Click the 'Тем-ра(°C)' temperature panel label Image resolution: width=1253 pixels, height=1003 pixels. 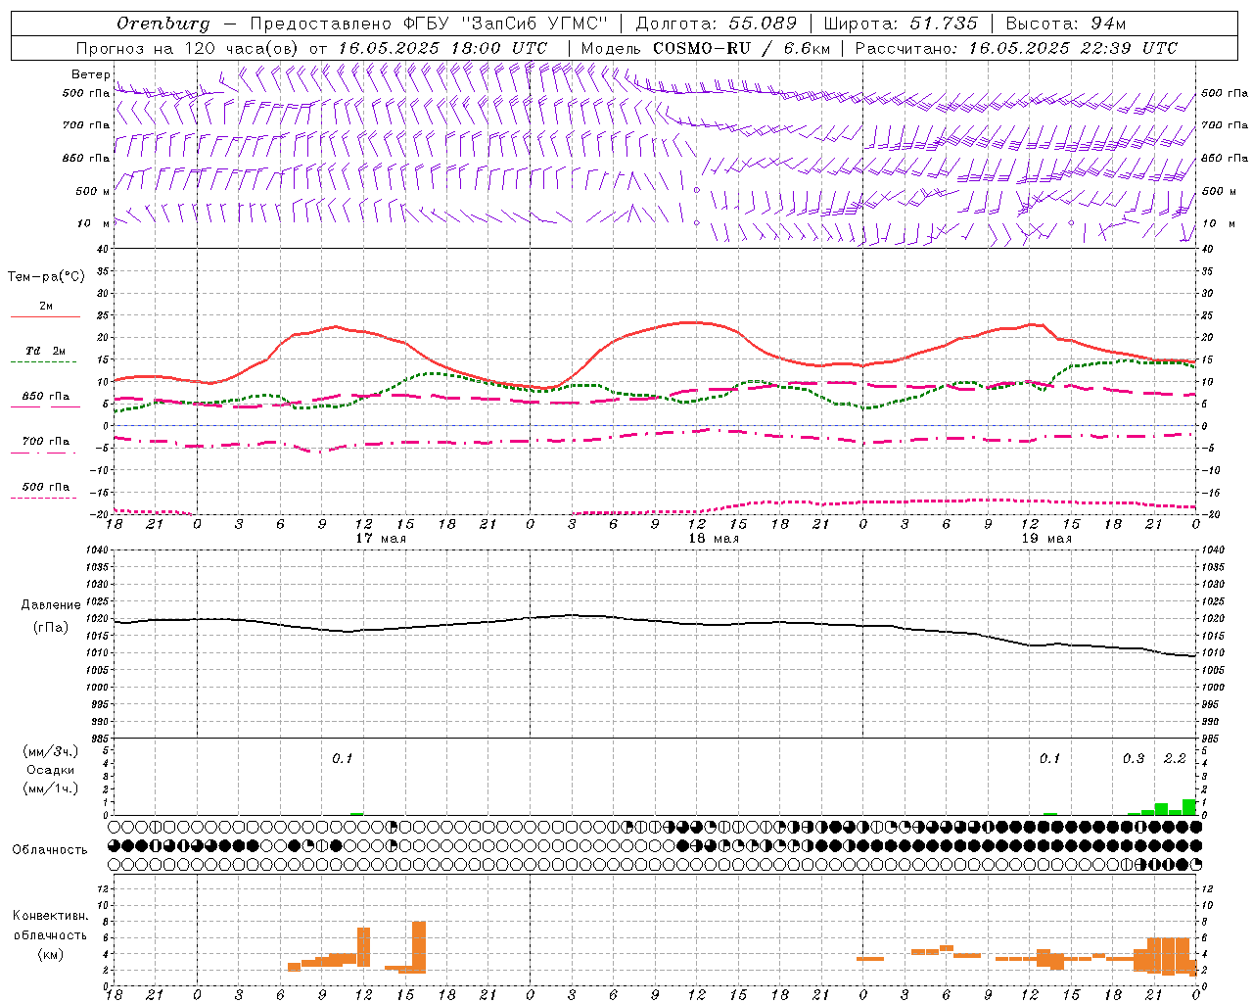(46, 277)
